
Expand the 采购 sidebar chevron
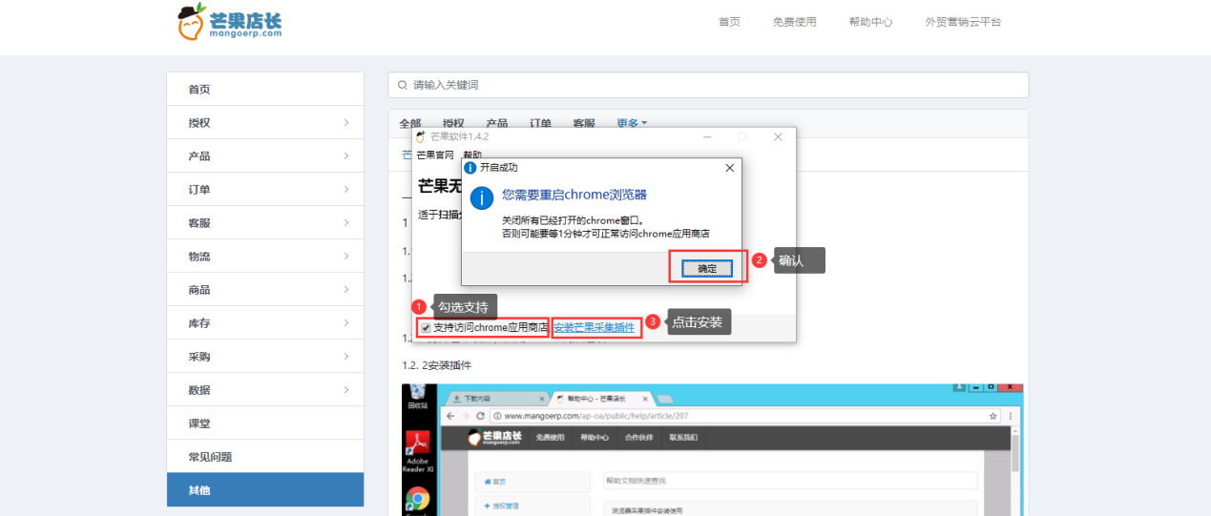tap(346, 357)
